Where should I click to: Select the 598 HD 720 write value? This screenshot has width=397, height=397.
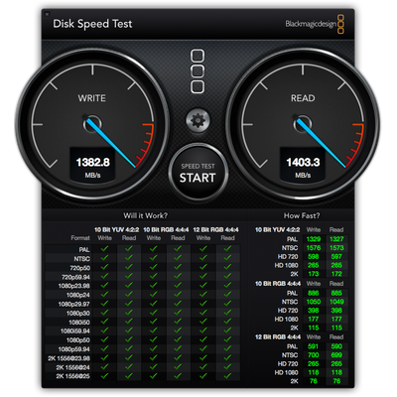(x=314, y=256)
